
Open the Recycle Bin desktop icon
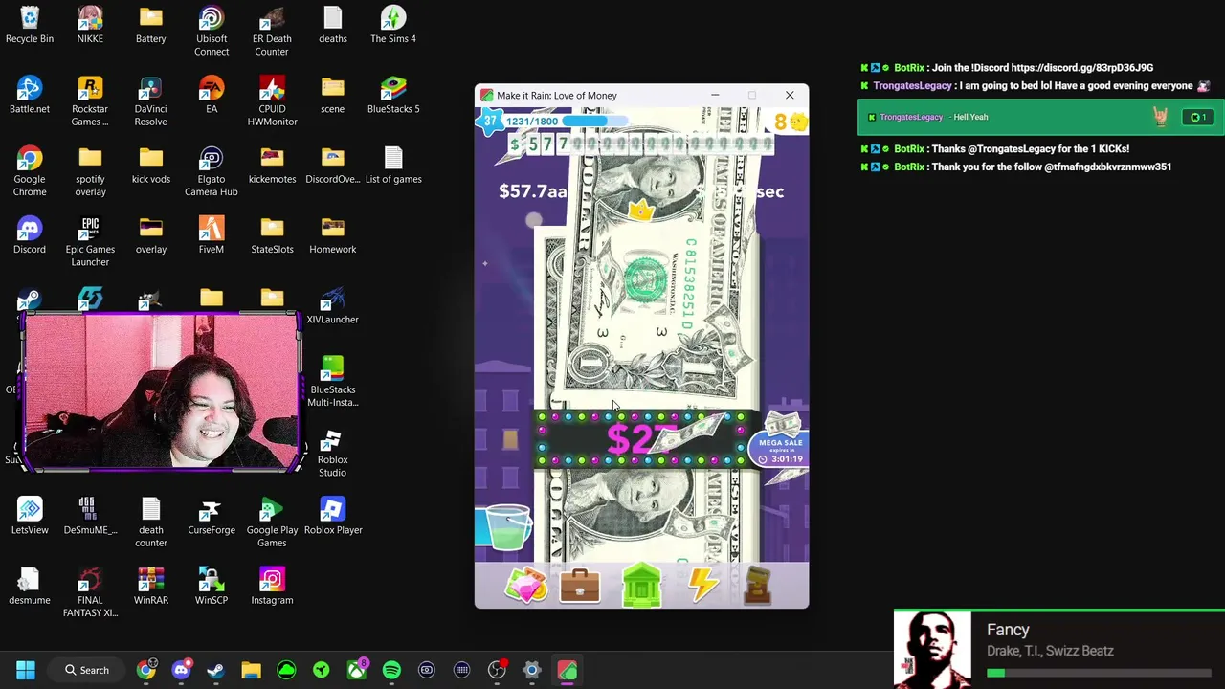pos(30,25)
